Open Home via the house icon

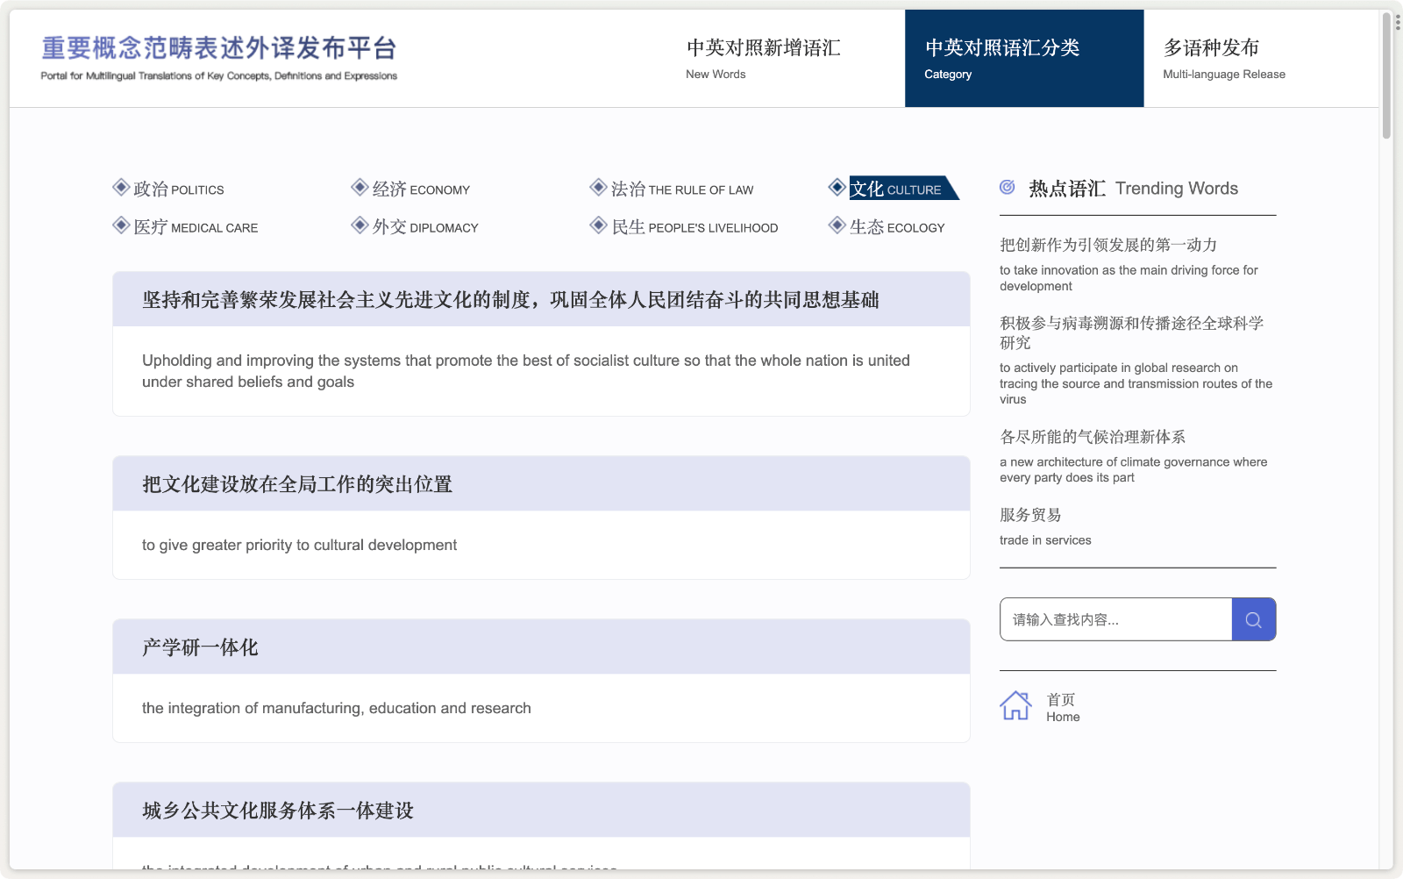click(1016, 704)
